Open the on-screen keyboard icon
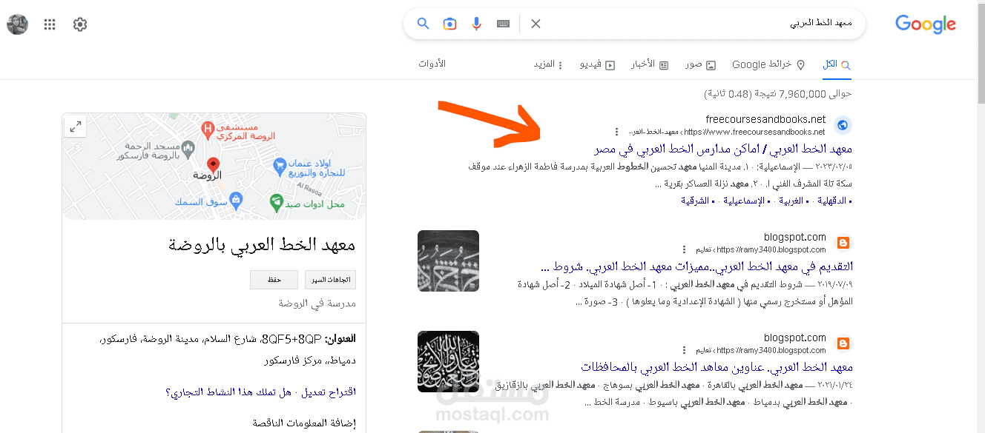The height and width of the screenshot is (433, 985). [x=504, y=24]
